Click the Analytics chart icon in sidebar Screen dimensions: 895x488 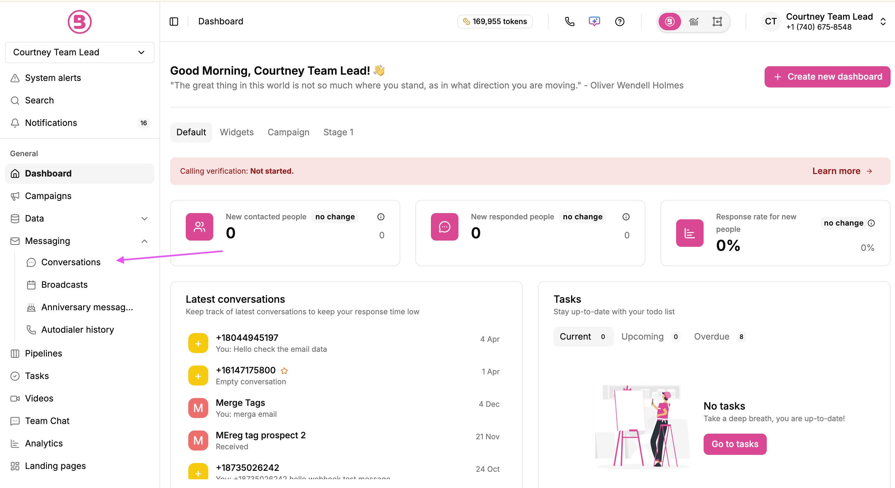pyautogui.click(x=15, y=444)
